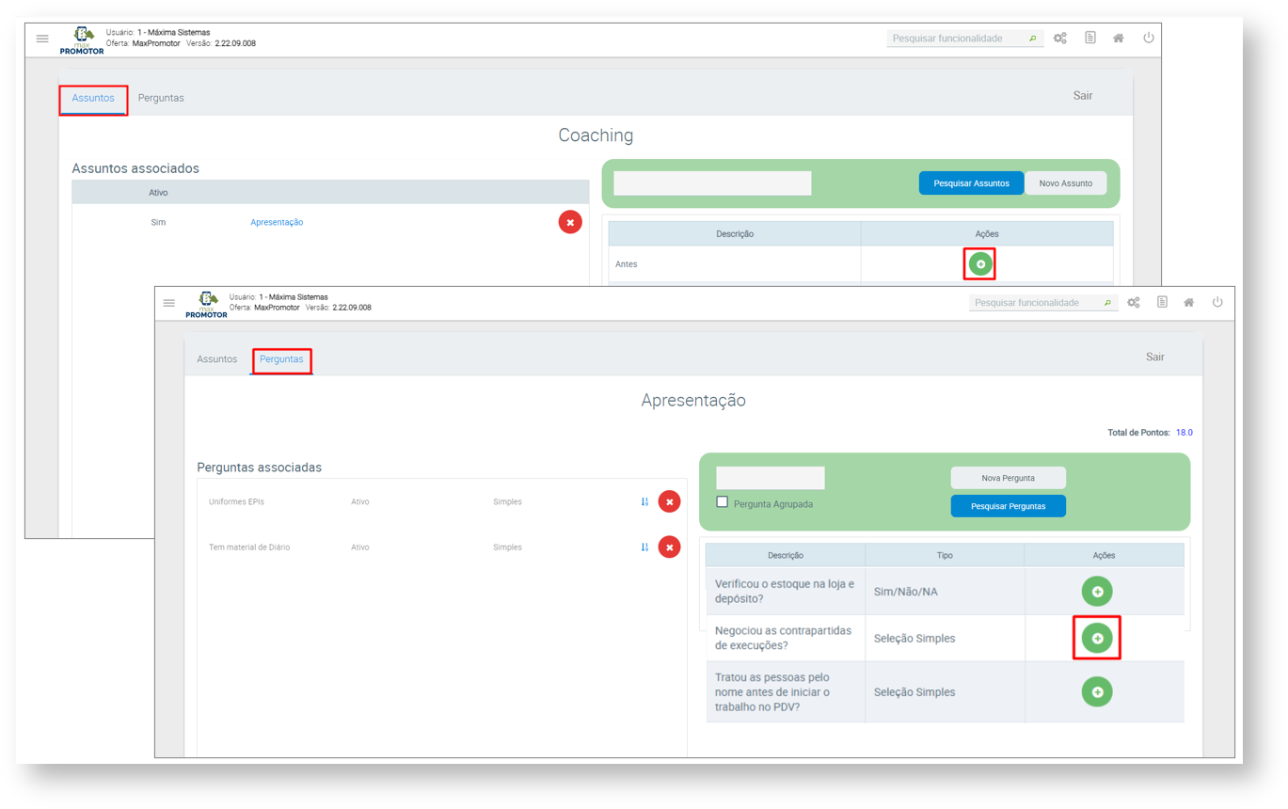Click the 'Novo Assunto' button
Image resolution: width=1288 pixels, height=809 pixels.
tap(1065, 183)
